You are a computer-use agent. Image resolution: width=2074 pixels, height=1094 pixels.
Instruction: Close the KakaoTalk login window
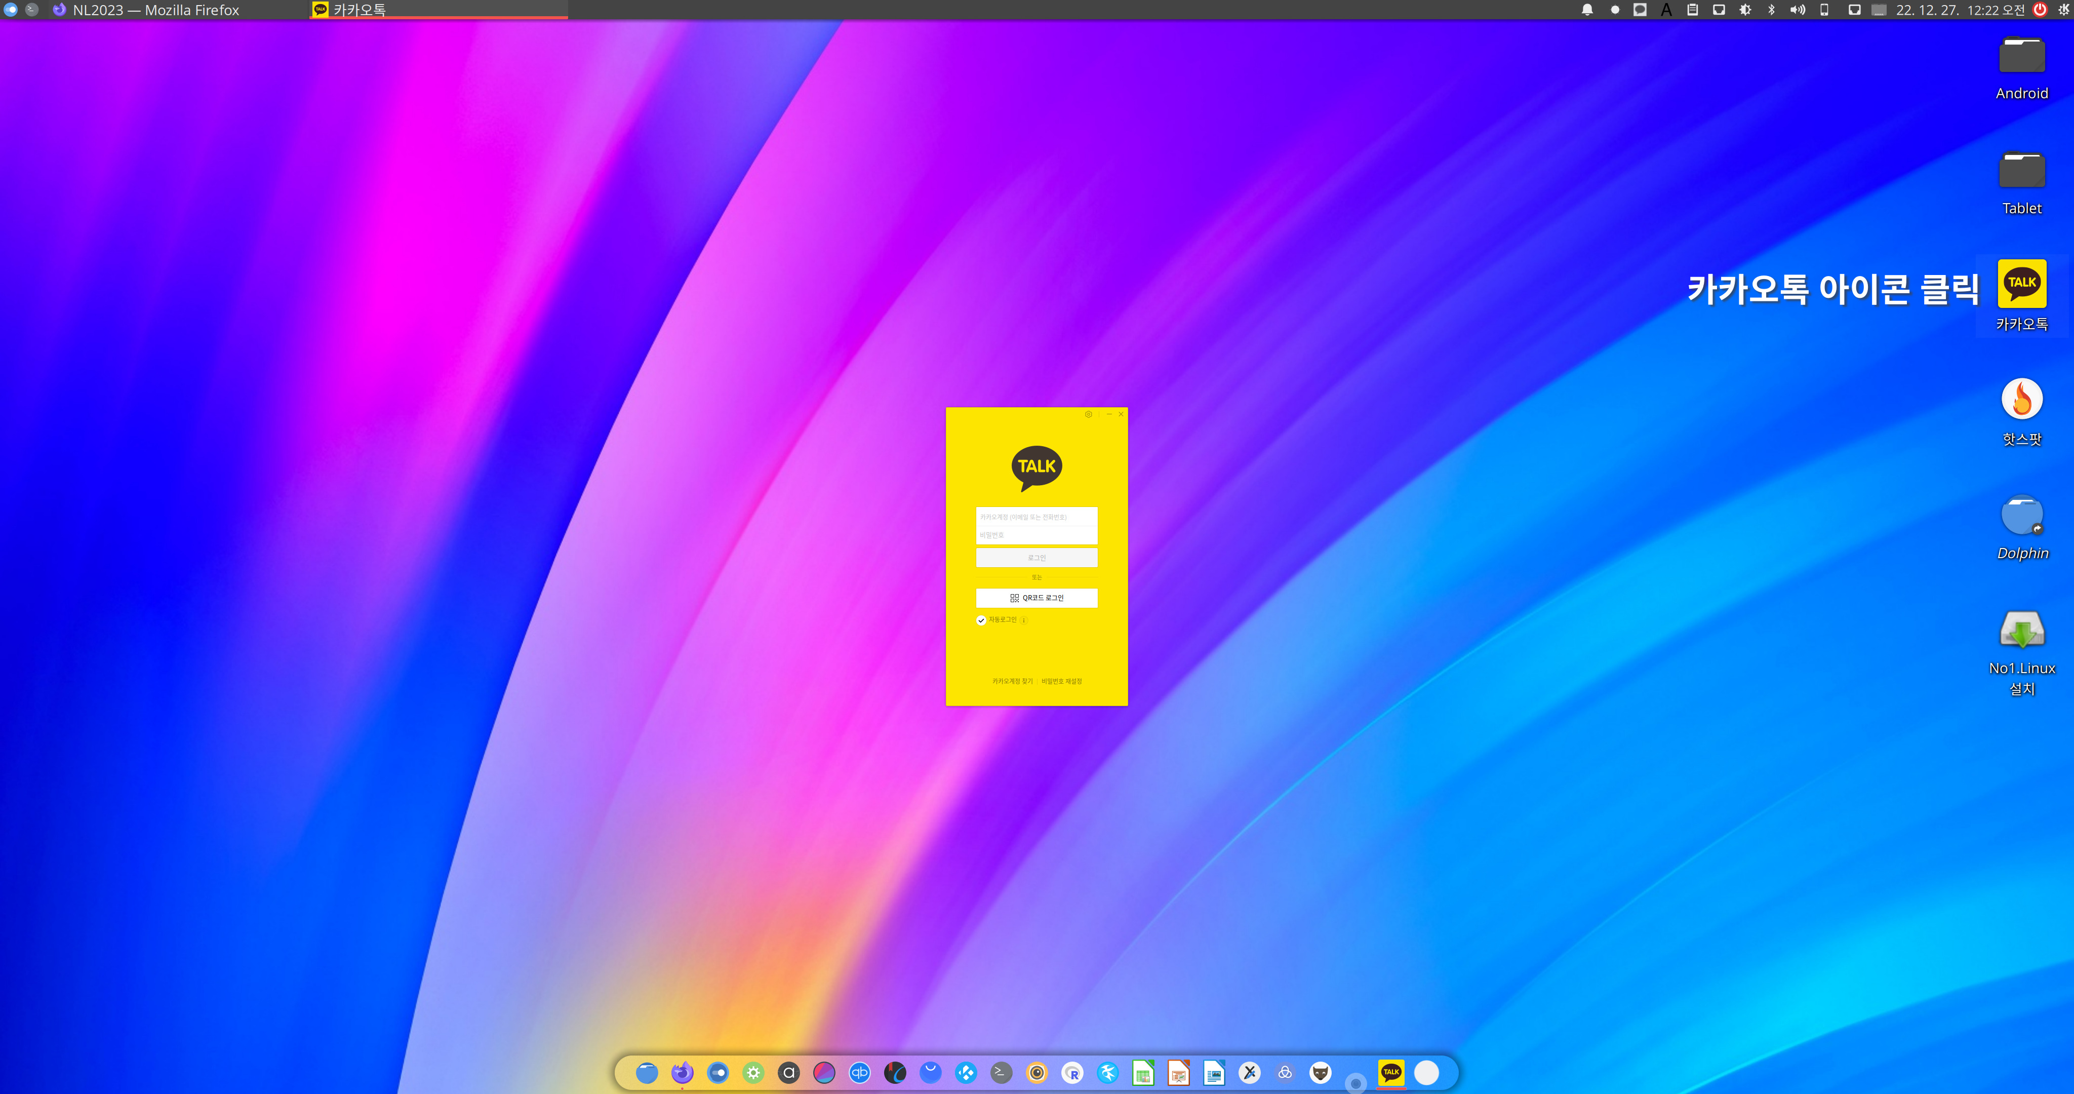[x=1121, y=414]
